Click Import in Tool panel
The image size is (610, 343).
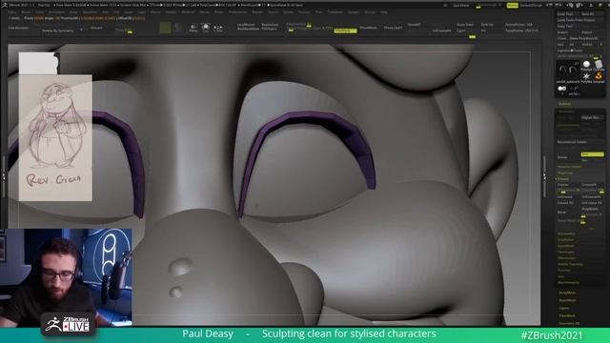(x=562, y=32)
